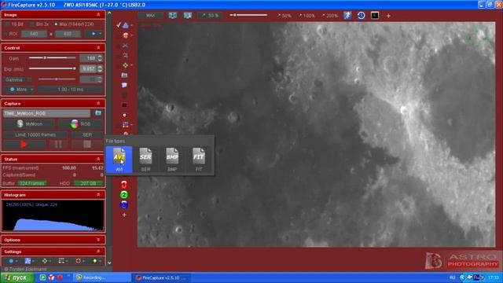
Task: Collapse the Image panel
Action: (x=98, y=15)
